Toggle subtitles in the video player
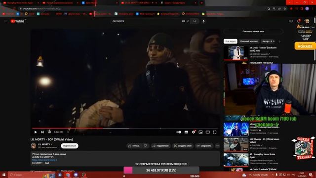 186,132
